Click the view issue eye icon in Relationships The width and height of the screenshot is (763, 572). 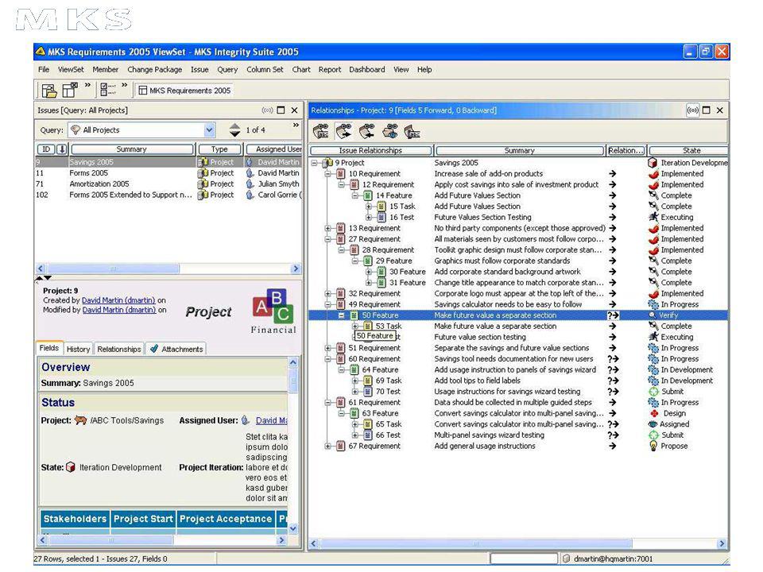(x=389, y=131)
